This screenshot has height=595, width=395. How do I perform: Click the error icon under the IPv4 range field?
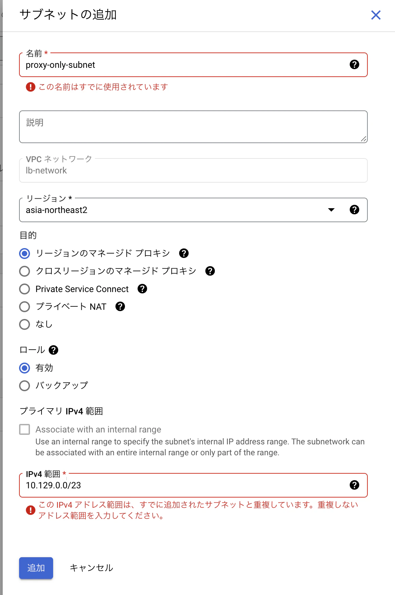click(x=30, y=509)
